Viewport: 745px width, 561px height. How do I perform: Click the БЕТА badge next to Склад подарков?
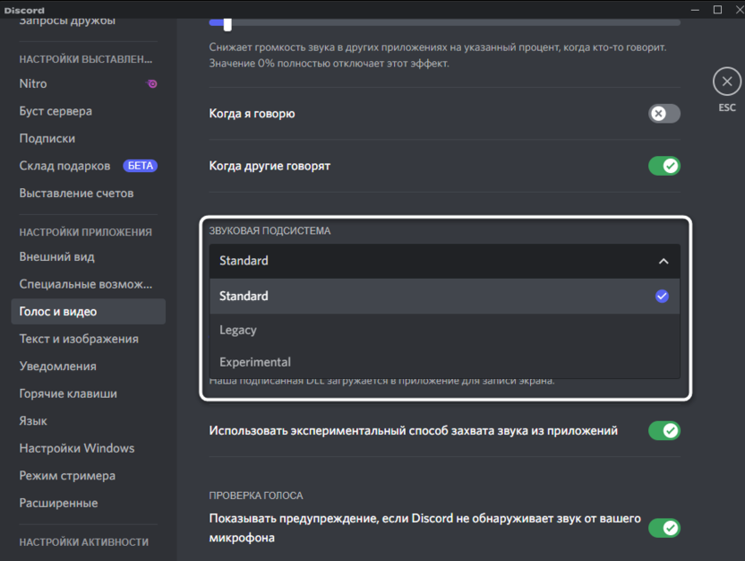141,166
